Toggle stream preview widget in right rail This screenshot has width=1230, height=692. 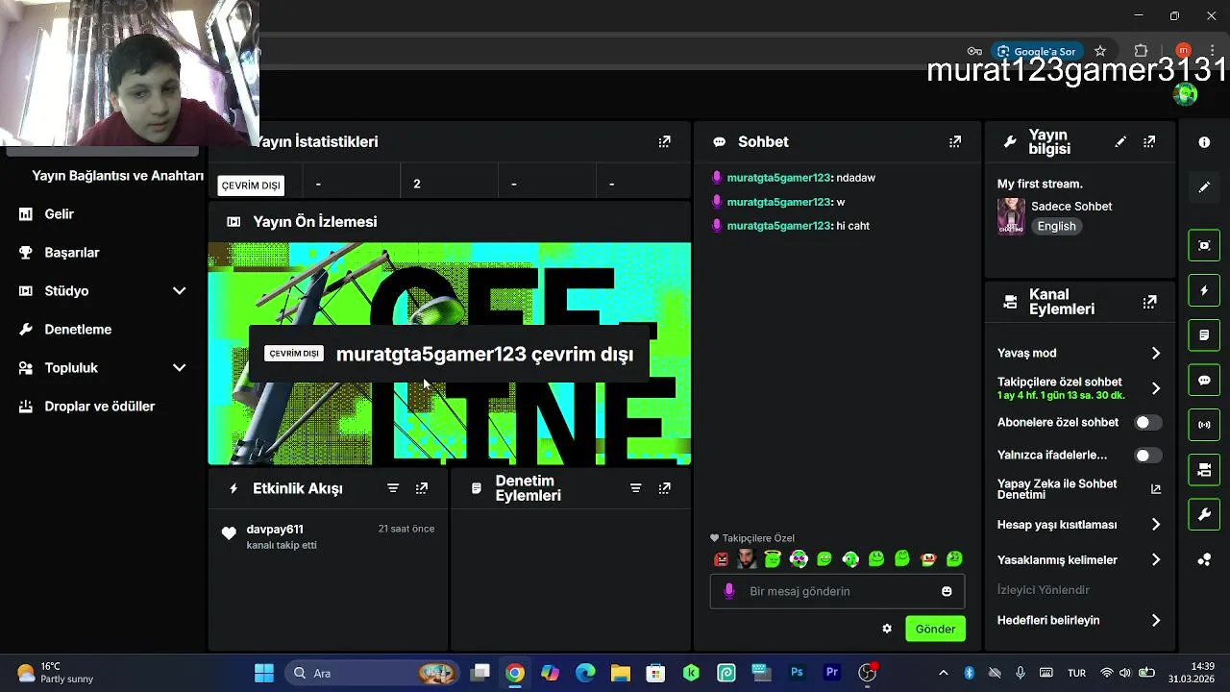click(x=1204, y=245)
